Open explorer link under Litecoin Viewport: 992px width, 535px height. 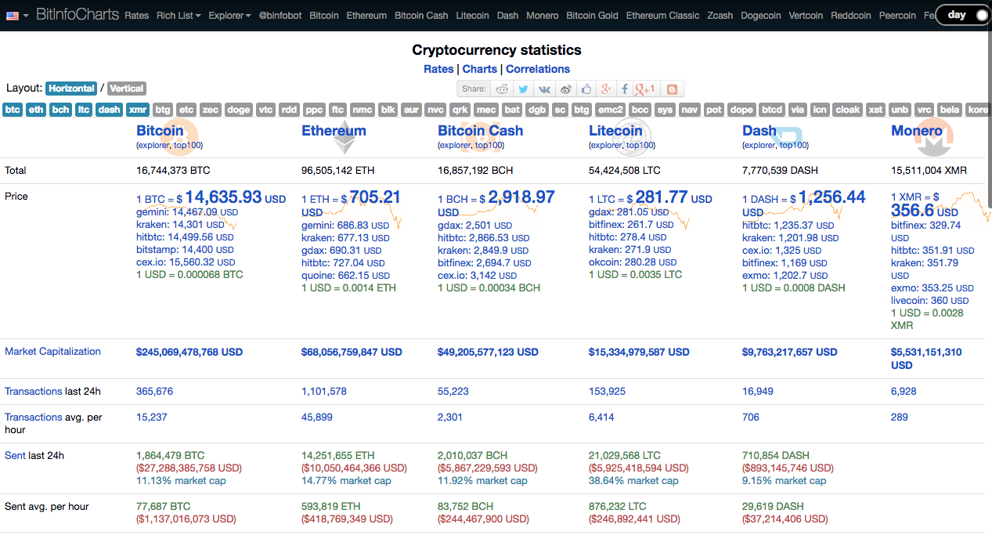(x=608, y=145)
